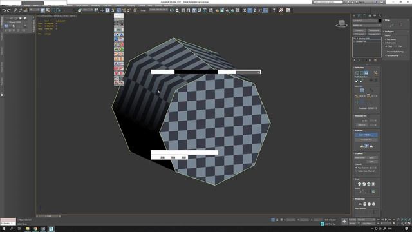
Task: Remove modifier from the stack
Action: click(370, 60)
